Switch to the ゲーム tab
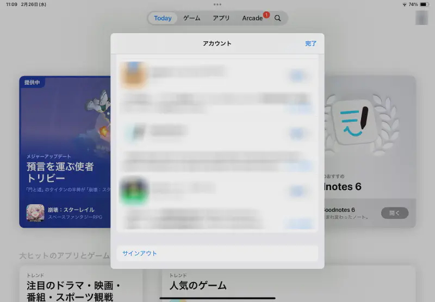The image size is (435, 302). coord(191,18)
